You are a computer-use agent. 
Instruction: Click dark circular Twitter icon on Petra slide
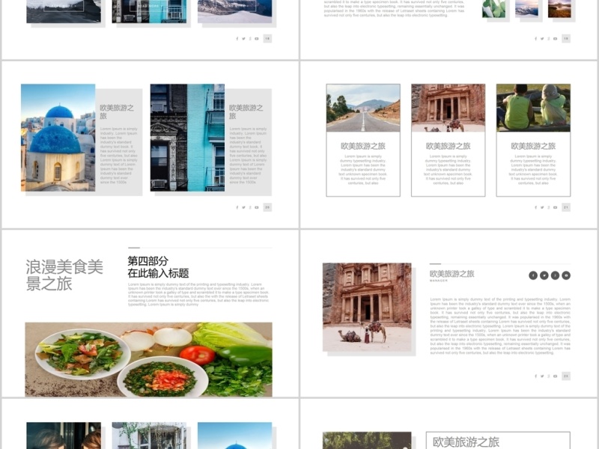coord(544,275)
